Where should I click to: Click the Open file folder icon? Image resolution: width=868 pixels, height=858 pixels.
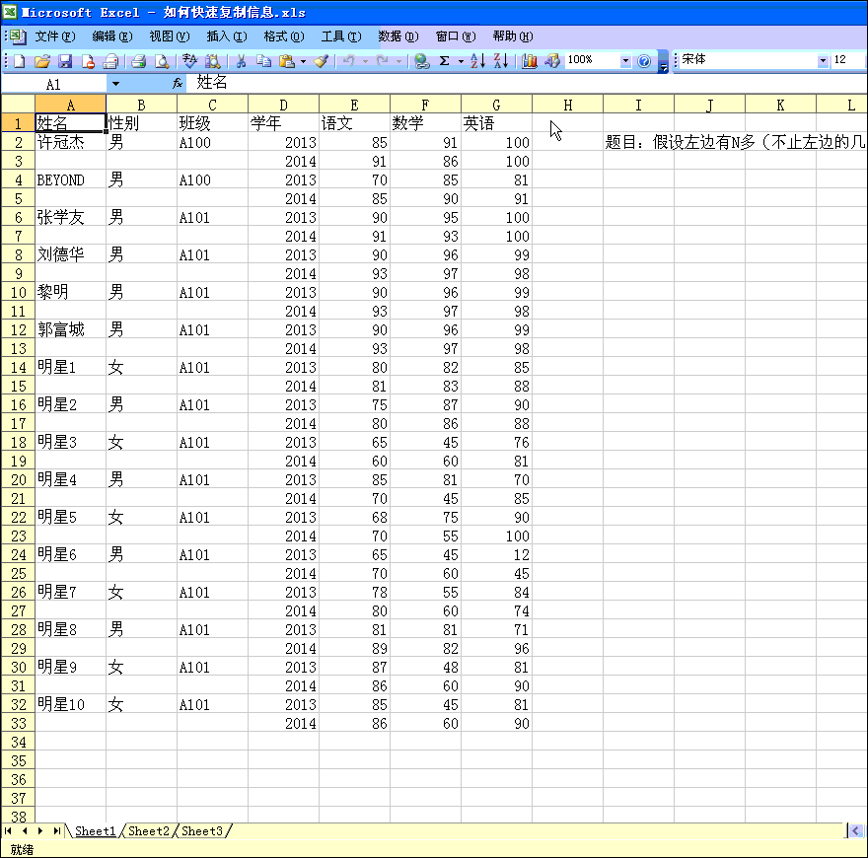41,61
